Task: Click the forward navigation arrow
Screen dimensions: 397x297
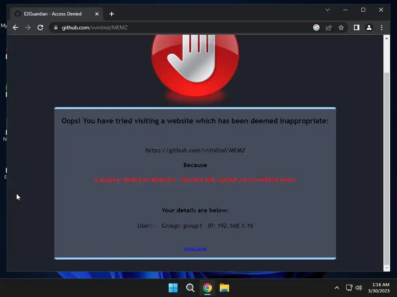Action: coord(28,27)
